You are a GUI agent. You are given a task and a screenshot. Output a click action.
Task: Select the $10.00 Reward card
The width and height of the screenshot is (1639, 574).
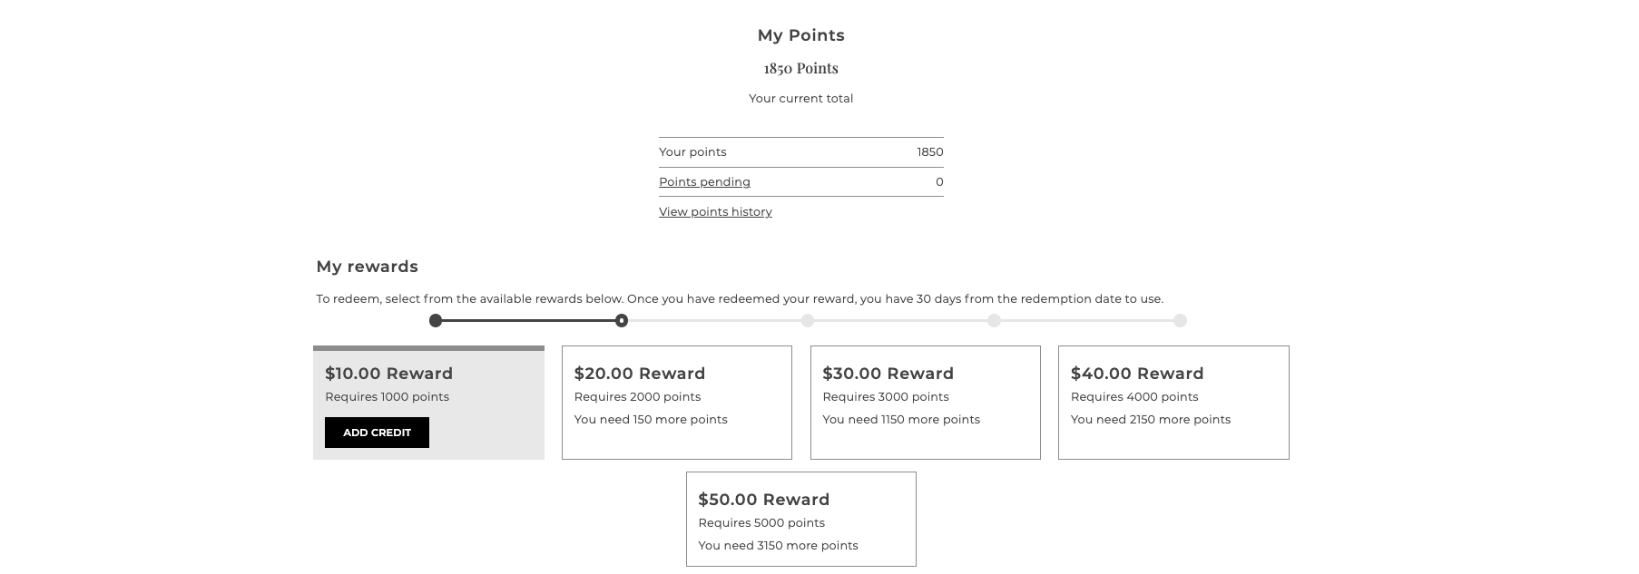pyautogui.click(x=428, y=403)
